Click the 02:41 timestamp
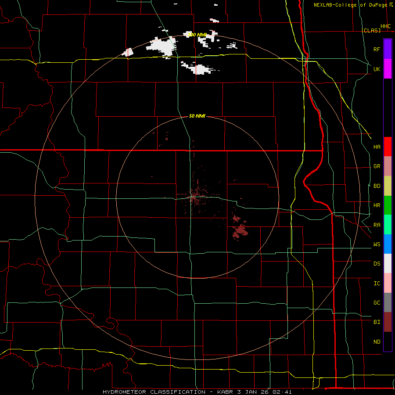The image size is (395, 395). click(x=281, y=392)
